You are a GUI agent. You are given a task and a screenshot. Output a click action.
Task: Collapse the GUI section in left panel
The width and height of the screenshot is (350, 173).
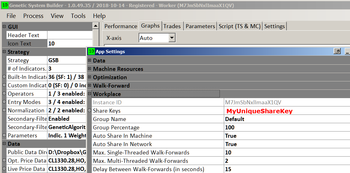click(4, 27)
